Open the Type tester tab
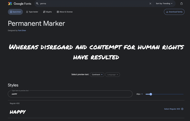 pyautogui.click(x=32, y=12)
